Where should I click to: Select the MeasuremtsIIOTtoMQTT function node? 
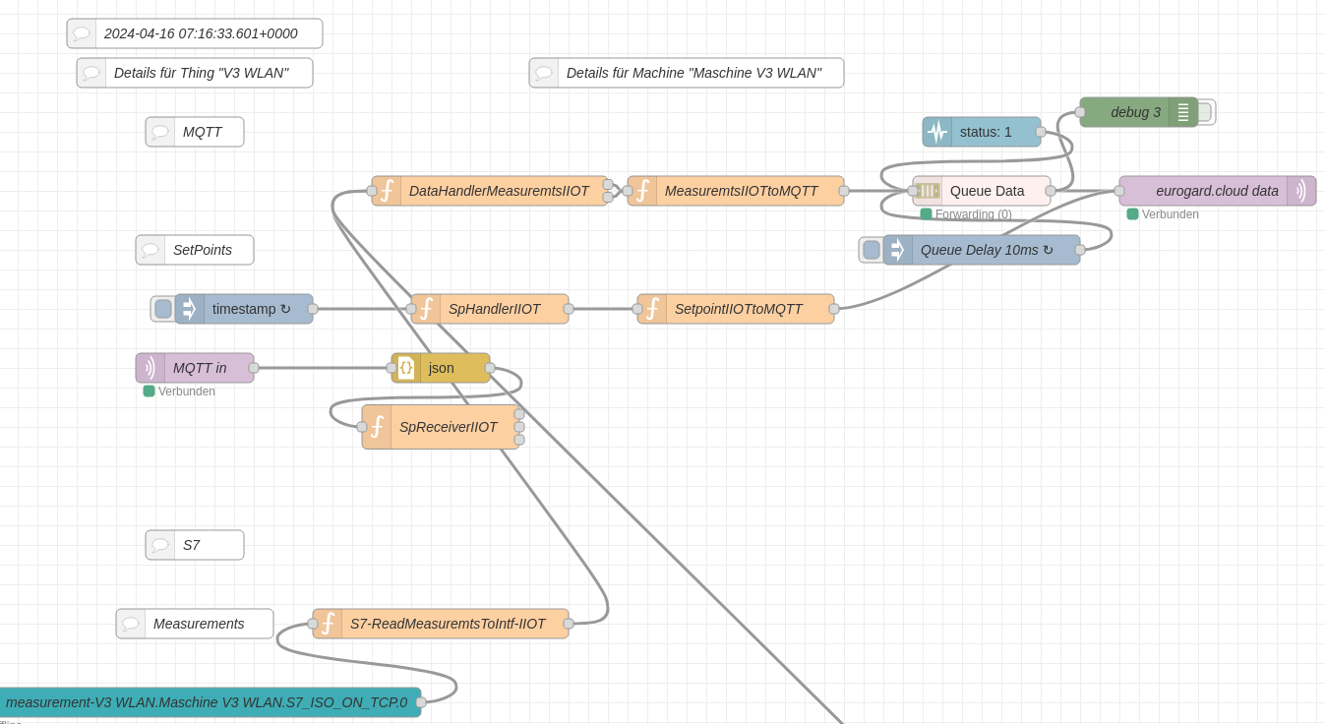tap(741, 191)
